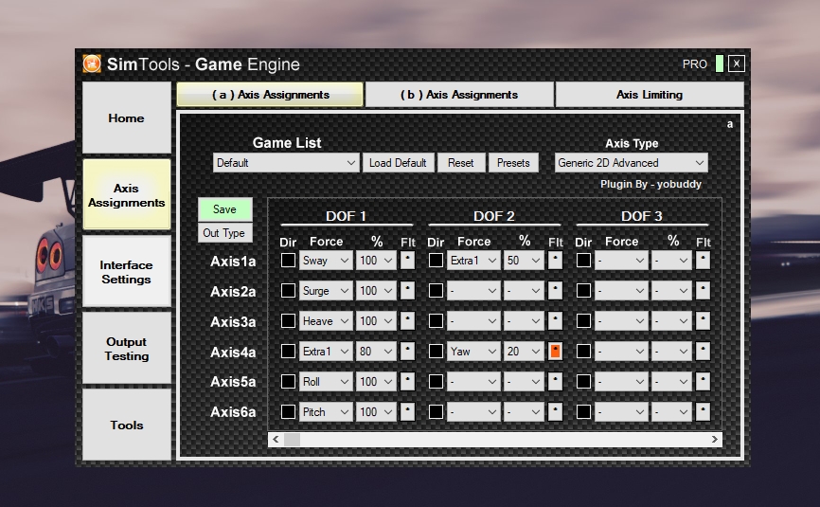Toggle the Dir checkbox for Axis4a DOF 2
This screenshot has width=820, height=507.
[436, 352]
